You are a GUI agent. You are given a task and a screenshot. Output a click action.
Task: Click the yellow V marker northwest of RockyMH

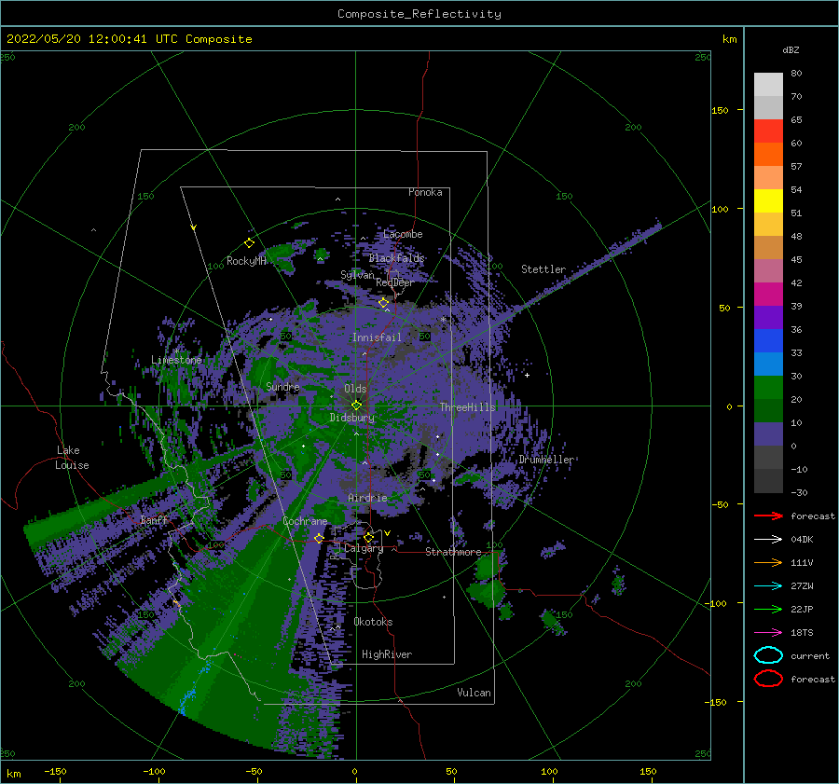193,227
